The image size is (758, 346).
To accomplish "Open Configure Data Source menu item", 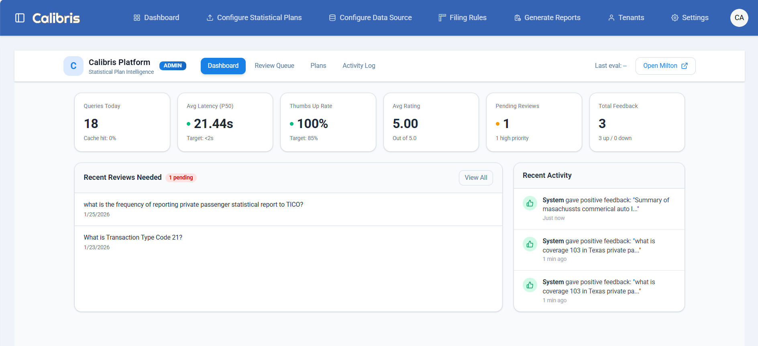I will (370, 18).
